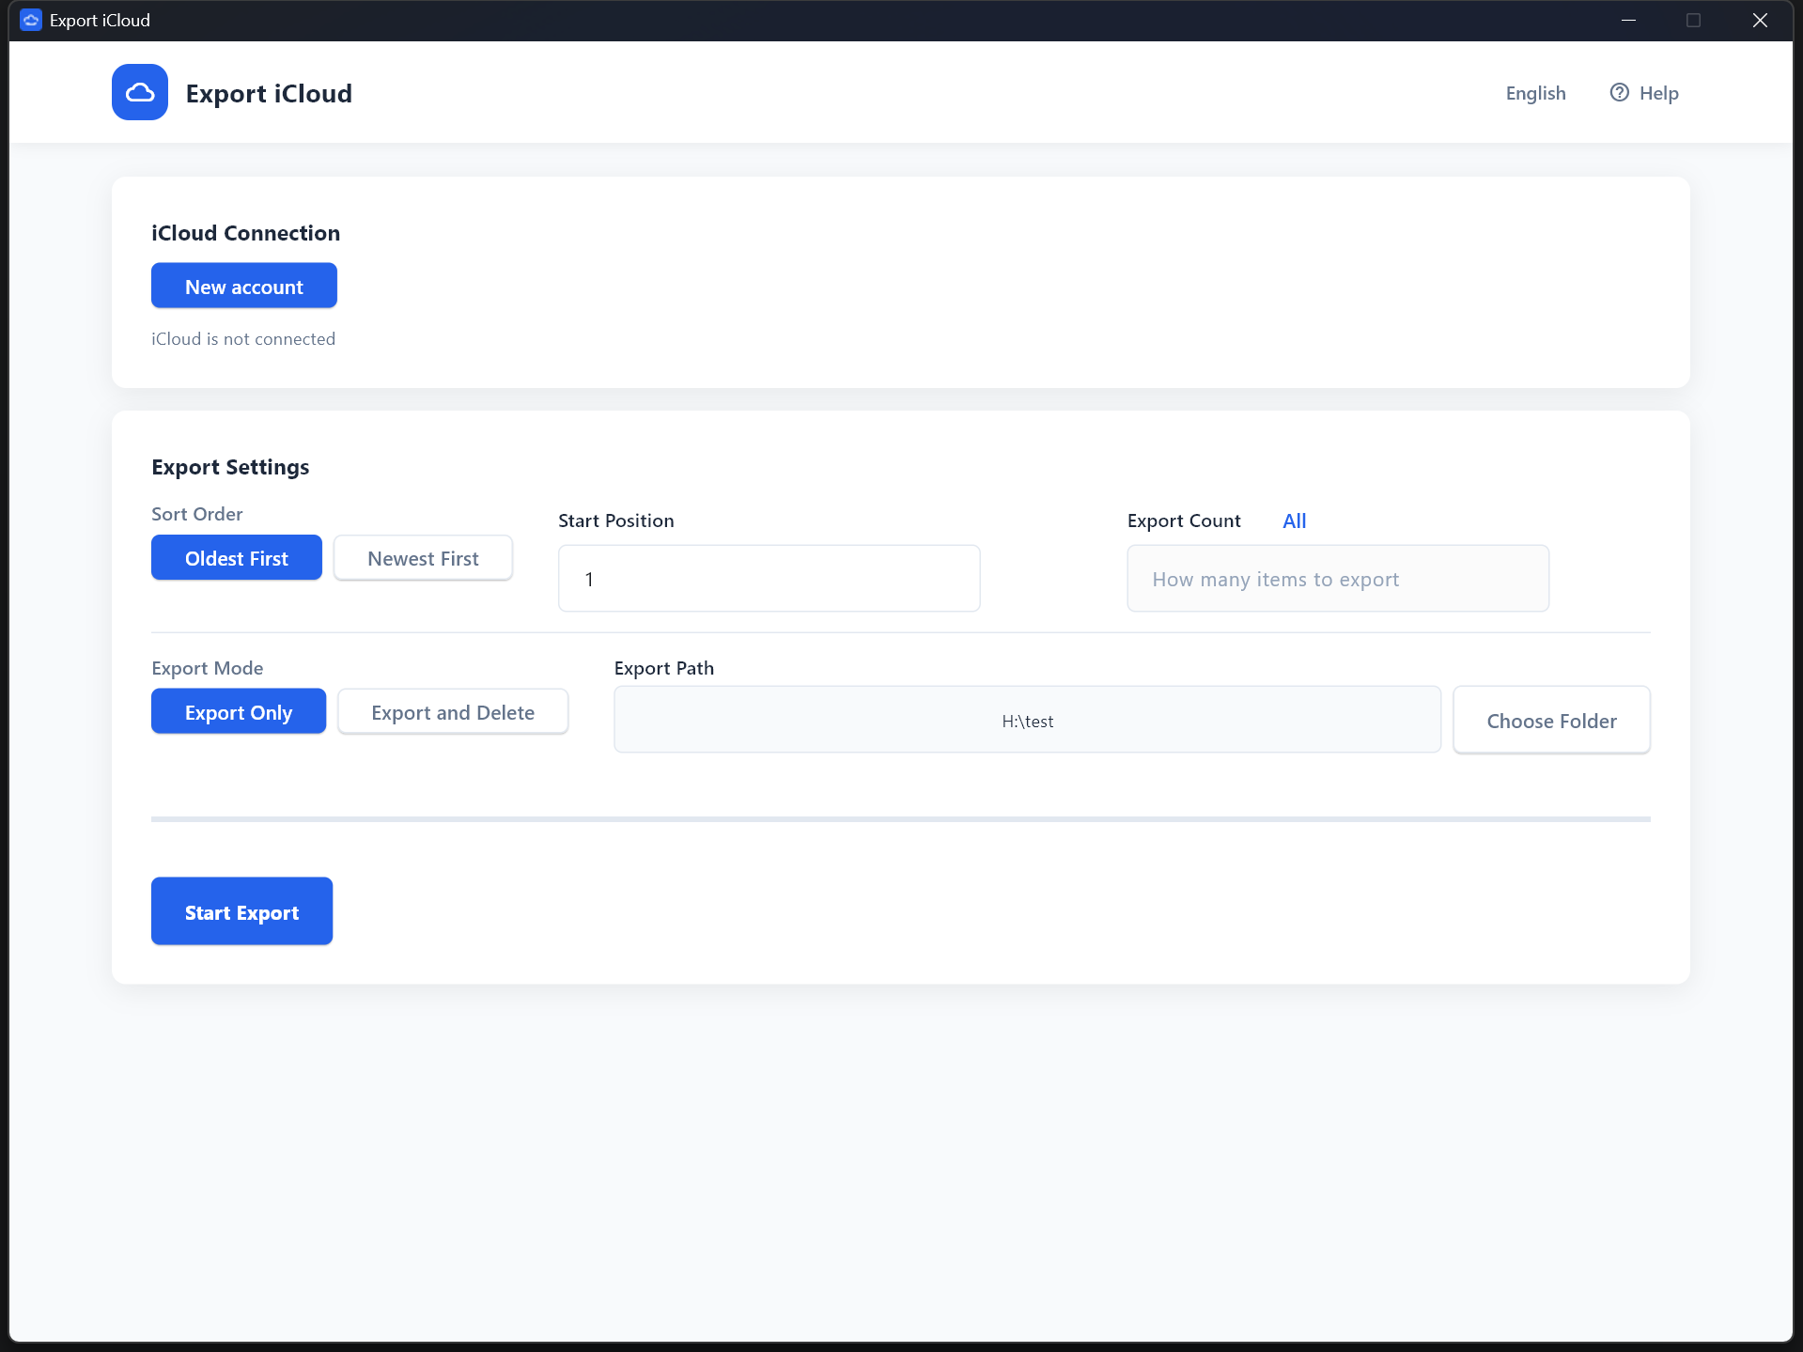Click the Export Mode label
The image size is (1803, 1352).
pos(207,667)
